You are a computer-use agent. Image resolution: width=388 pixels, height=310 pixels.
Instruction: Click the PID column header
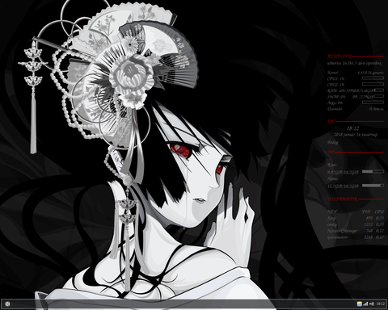(x=366, y=212)
